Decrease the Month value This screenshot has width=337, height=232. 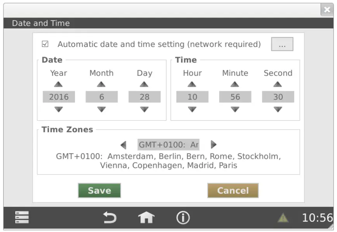coord(101,110)
